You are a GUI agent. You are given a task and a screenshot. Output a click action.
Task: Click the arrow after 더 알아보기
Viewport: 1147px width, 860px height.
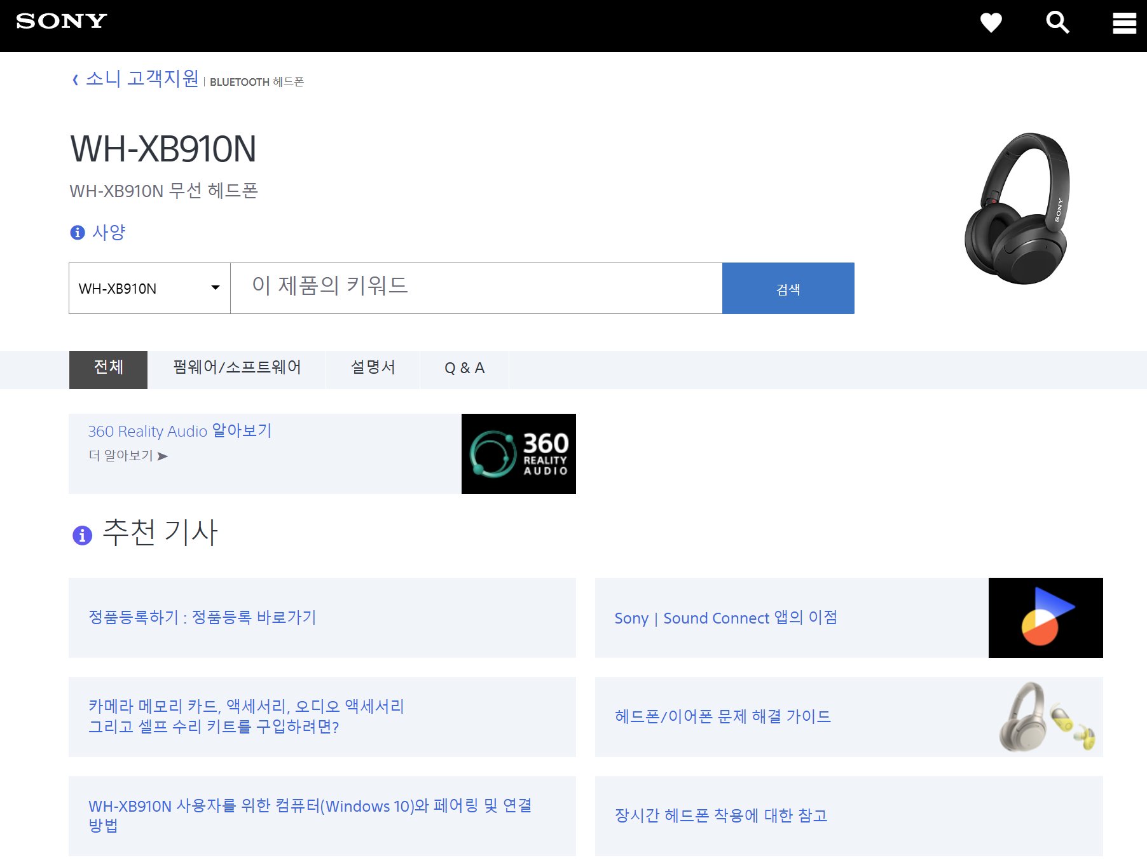click(163, 456)
